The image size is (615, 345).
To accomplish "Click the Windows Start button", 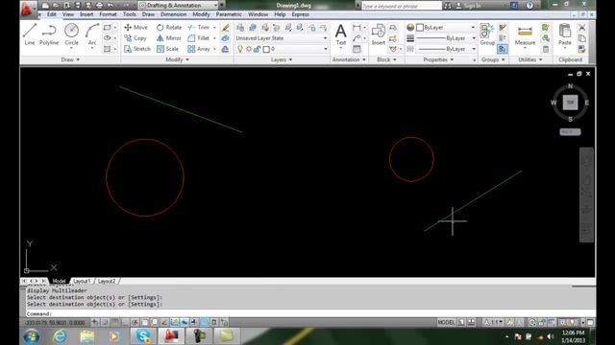I will click(32, 336).
